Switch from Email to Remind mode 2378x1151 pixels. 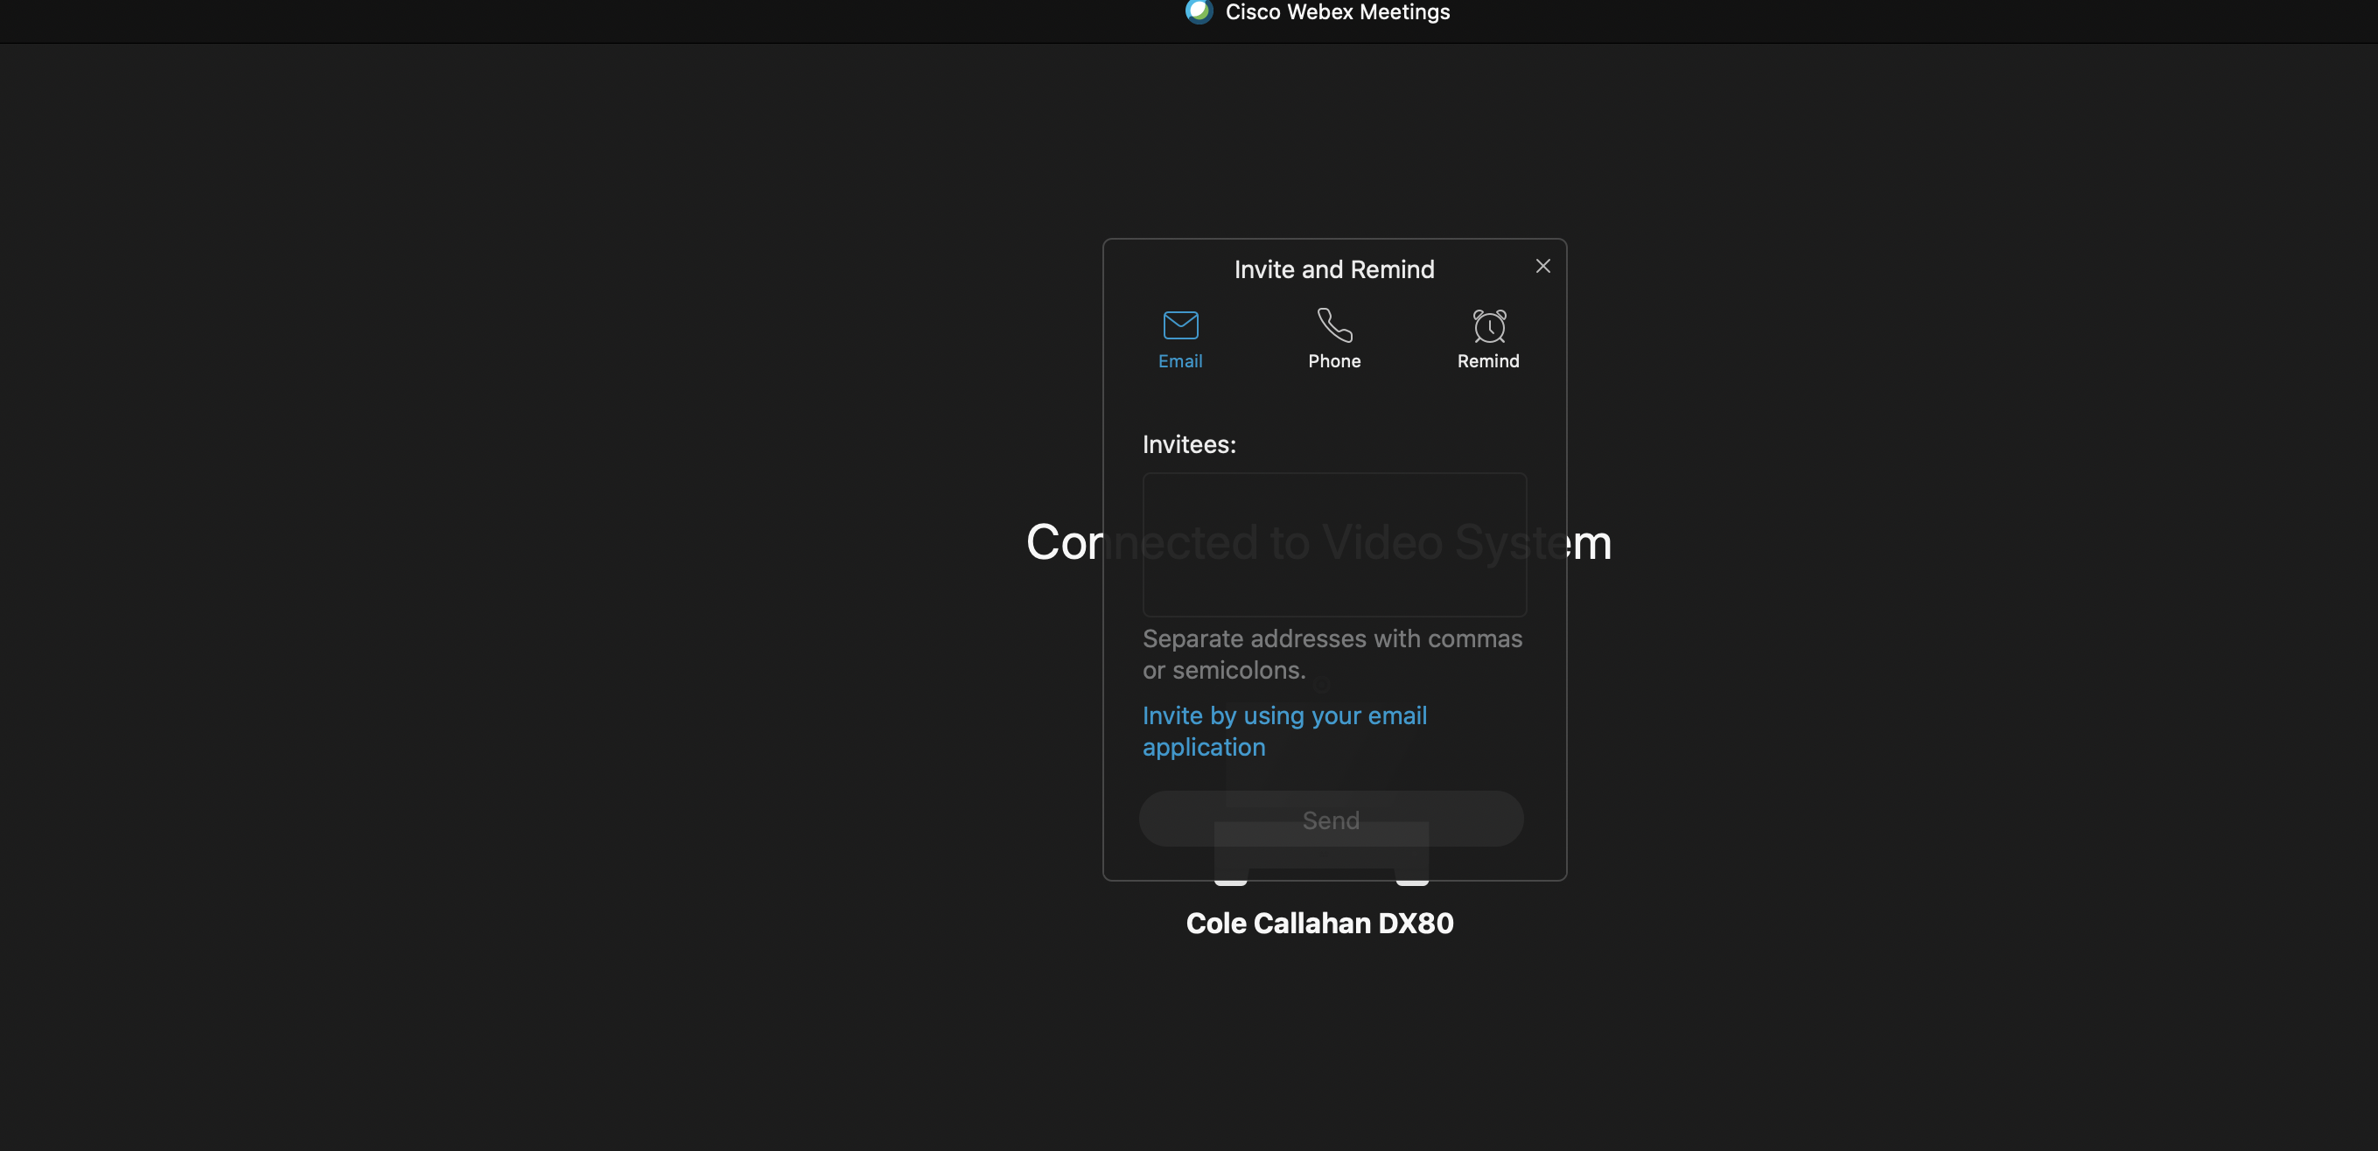coord(1488,338)
